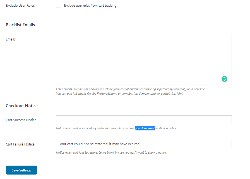This screenshot has width=250, height=179.
Task: Click into the Cart Failure Notice field
Action: 144,144
